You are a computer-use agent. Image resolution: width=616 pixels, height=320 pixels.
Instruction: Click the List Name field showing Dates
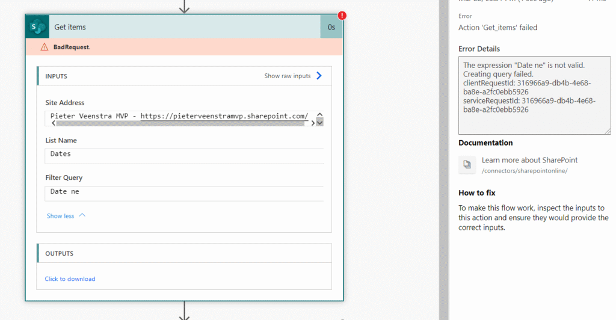(x=184, y=156)
